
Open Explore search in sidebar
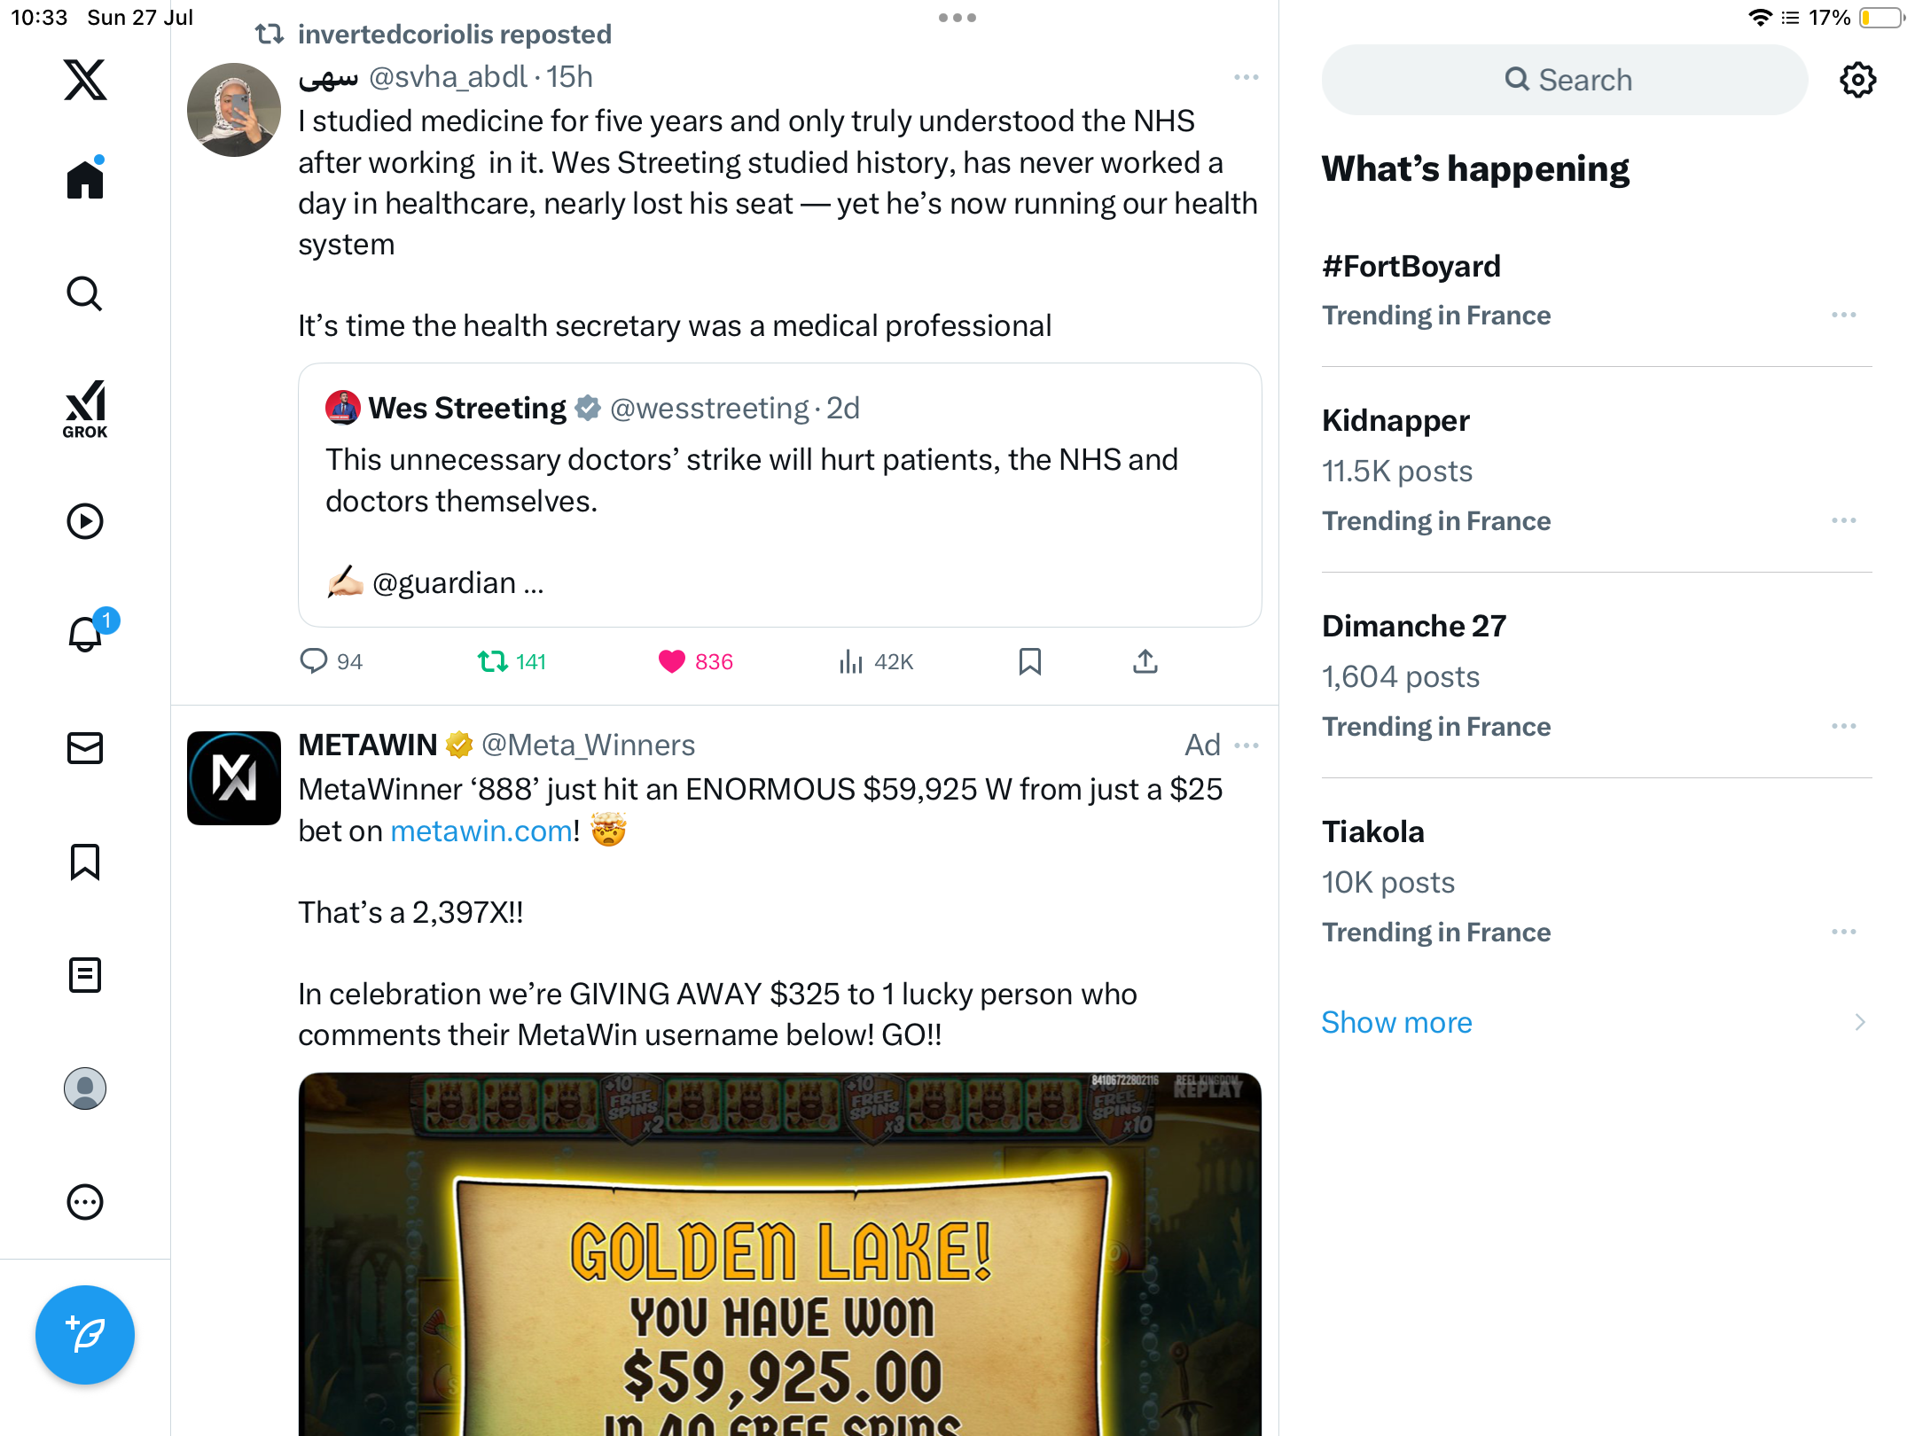(x=85, y=294)
